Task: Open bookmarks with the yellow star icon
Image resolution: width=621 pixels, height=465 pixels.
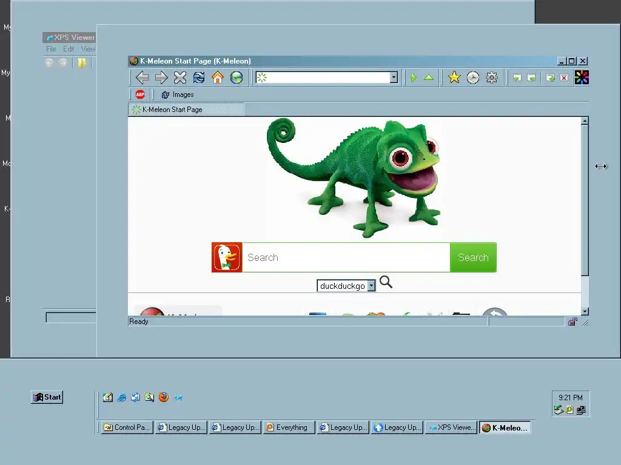Action: coord(454,77)
